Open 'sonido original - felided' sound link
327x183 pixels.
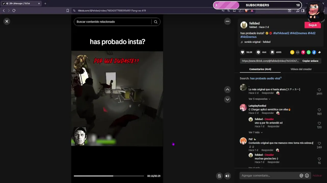click(x=257, y=42)
